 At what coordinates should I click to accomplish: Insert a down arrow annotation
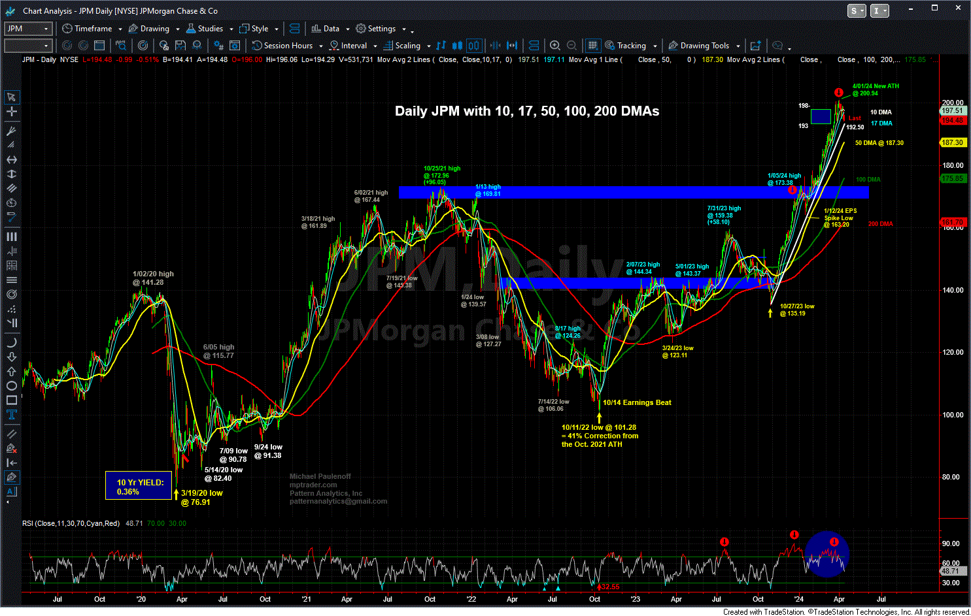pyautogui.click(x=11, y=357)
